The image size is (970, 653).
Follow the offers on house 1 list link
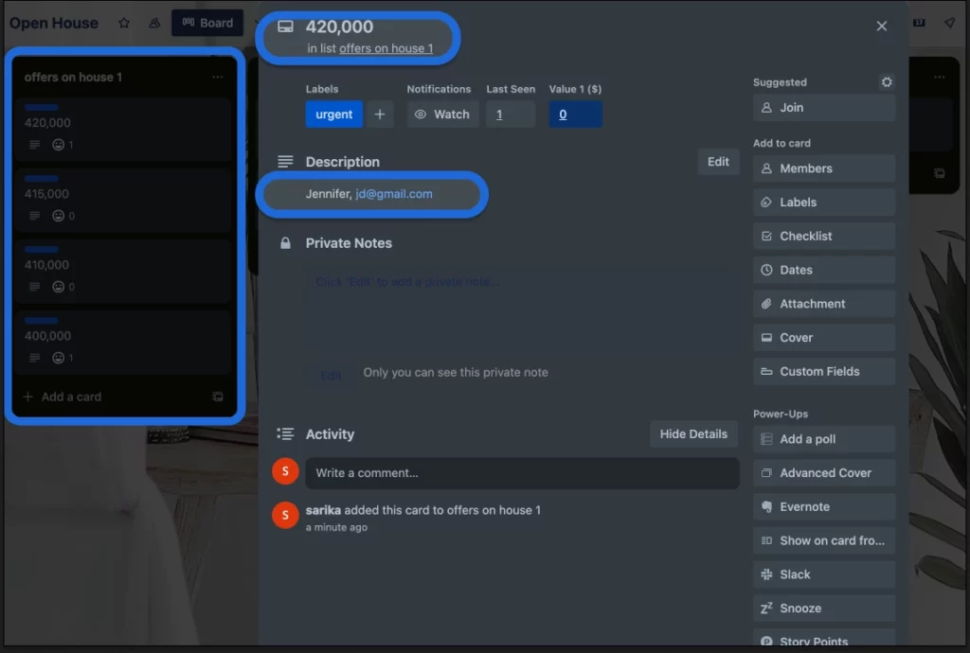point(386,48)
